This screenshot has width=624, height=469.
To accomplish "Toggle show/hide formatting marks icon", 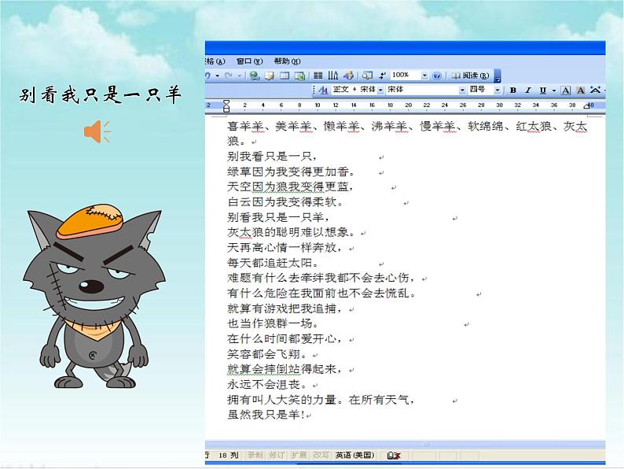I will pyautogui.click(x=382, y=76).
